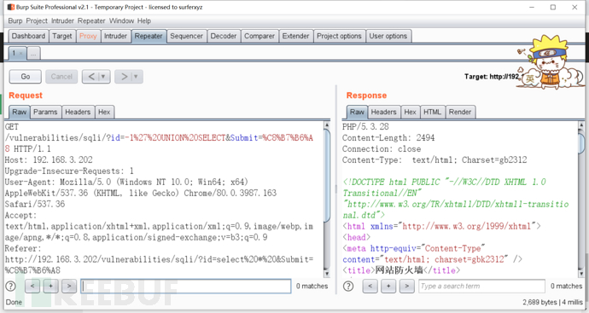This screenshot has height=313, width=589.
Task: Click 'Upgrade-Insecure-Requests: 1' header line
Action: (x=69, y=171)
